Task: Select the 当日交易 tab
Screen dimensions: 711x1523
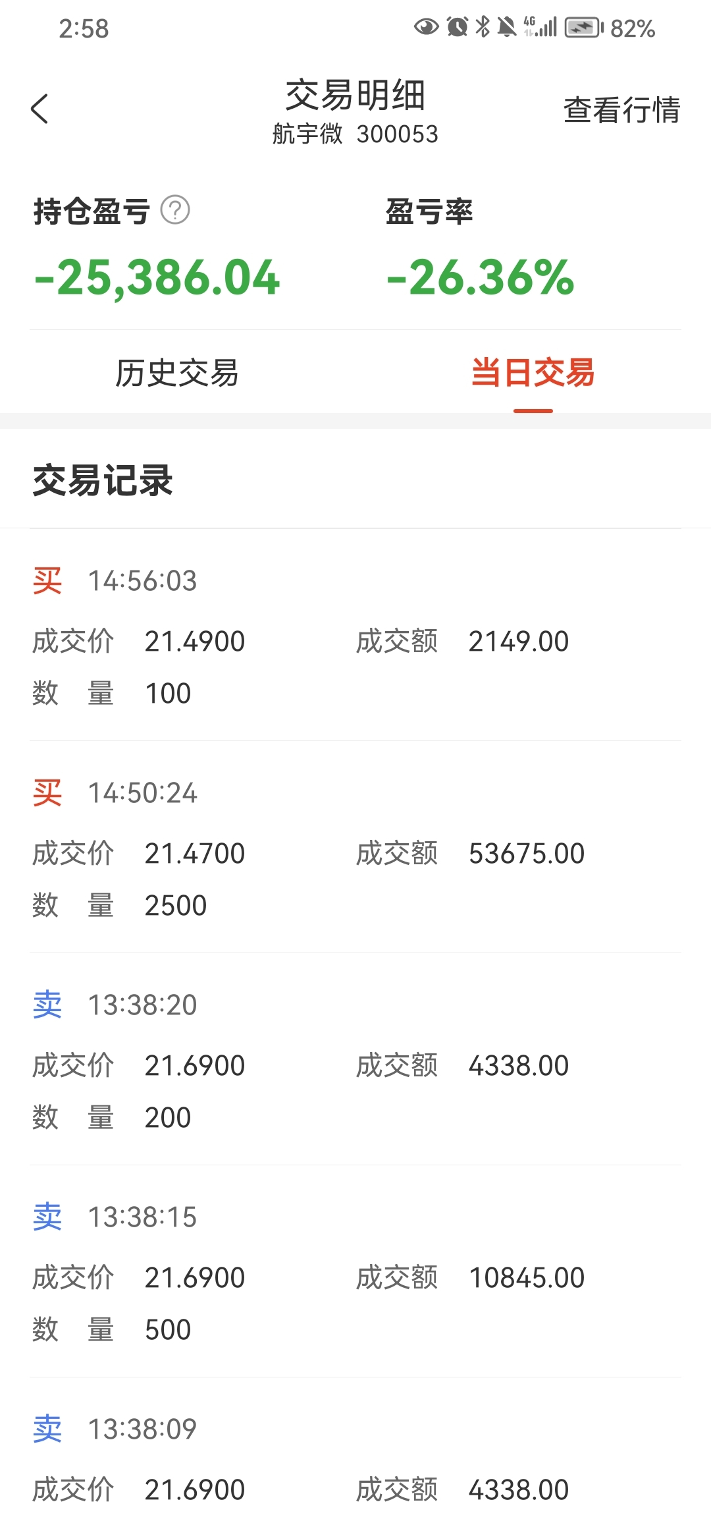Action: [533, 373]
